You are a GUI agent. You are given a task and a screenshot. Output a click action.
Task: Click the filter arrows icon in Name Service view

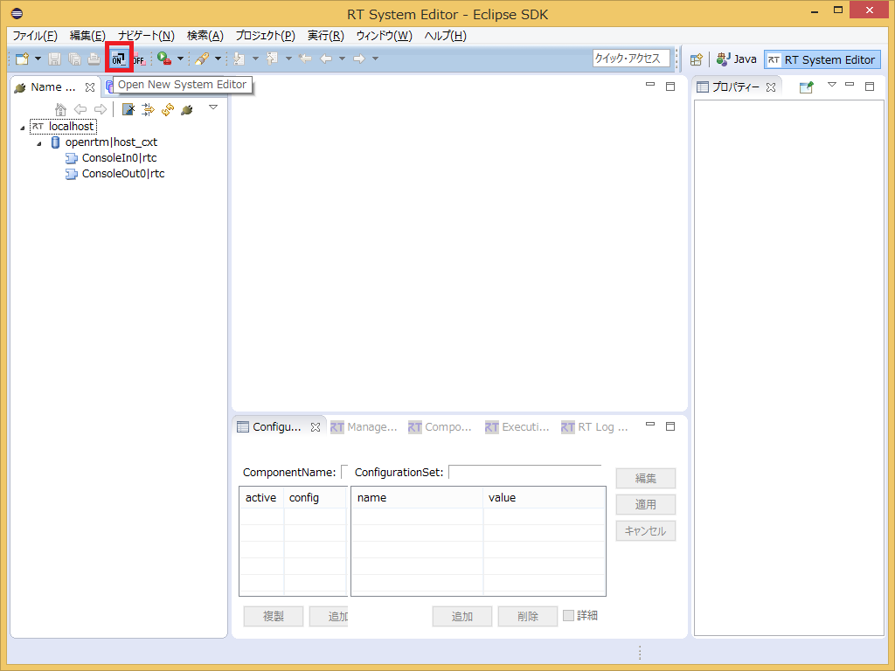[x=148, y=109]
